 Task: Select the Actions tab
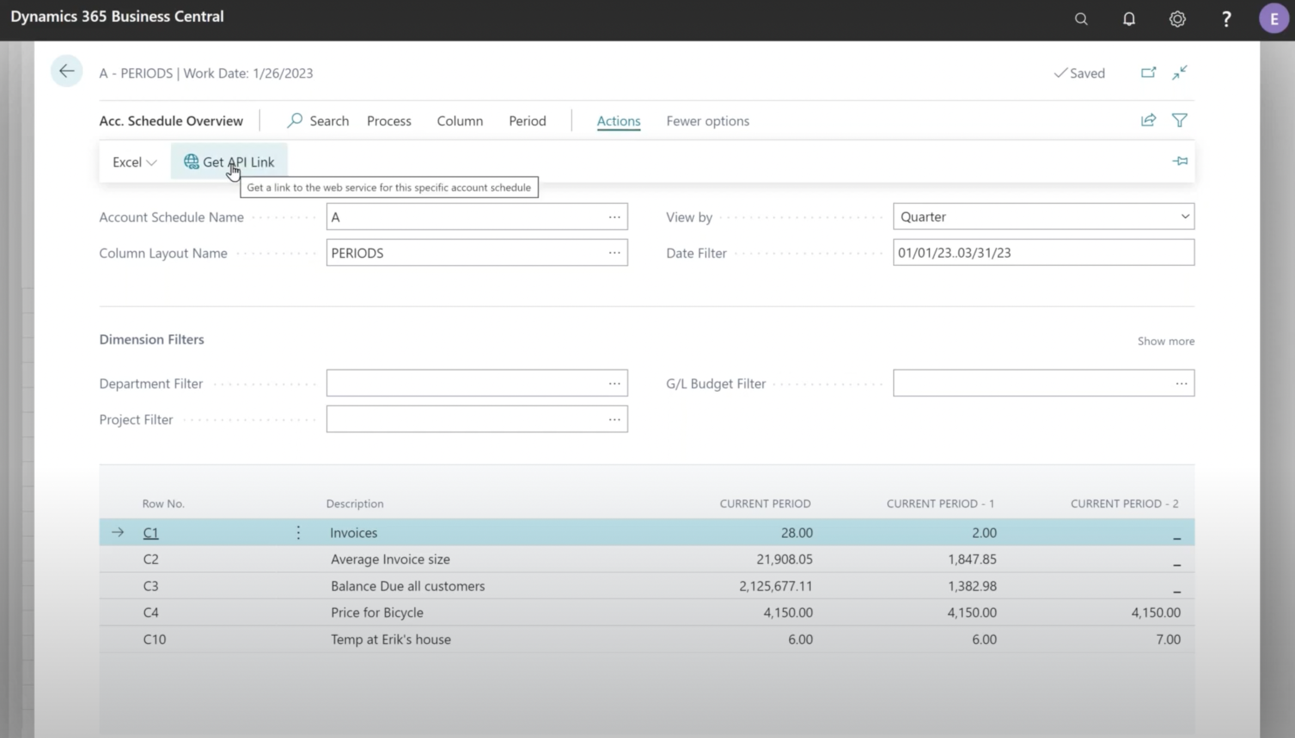point(619,121)
